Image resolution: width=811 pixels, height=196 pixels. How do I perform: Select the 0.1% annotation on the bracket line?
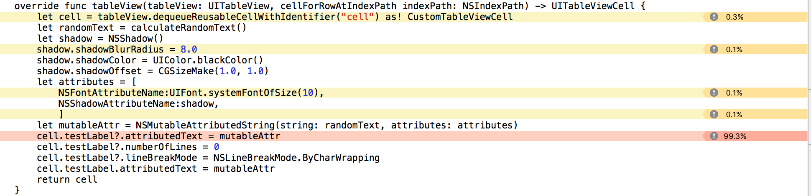(755, 114)
